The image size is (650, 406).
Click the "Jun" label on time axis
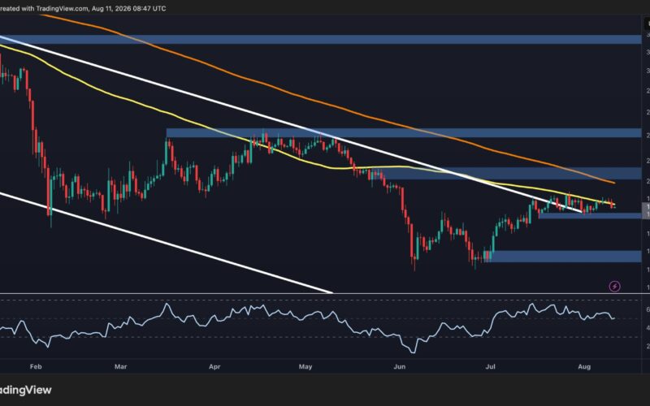tap(399, 367)
